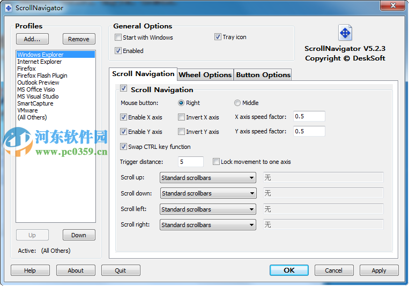Select Internet Explorer profile
This screenshot has height=286, width=409.
point(56,62)
